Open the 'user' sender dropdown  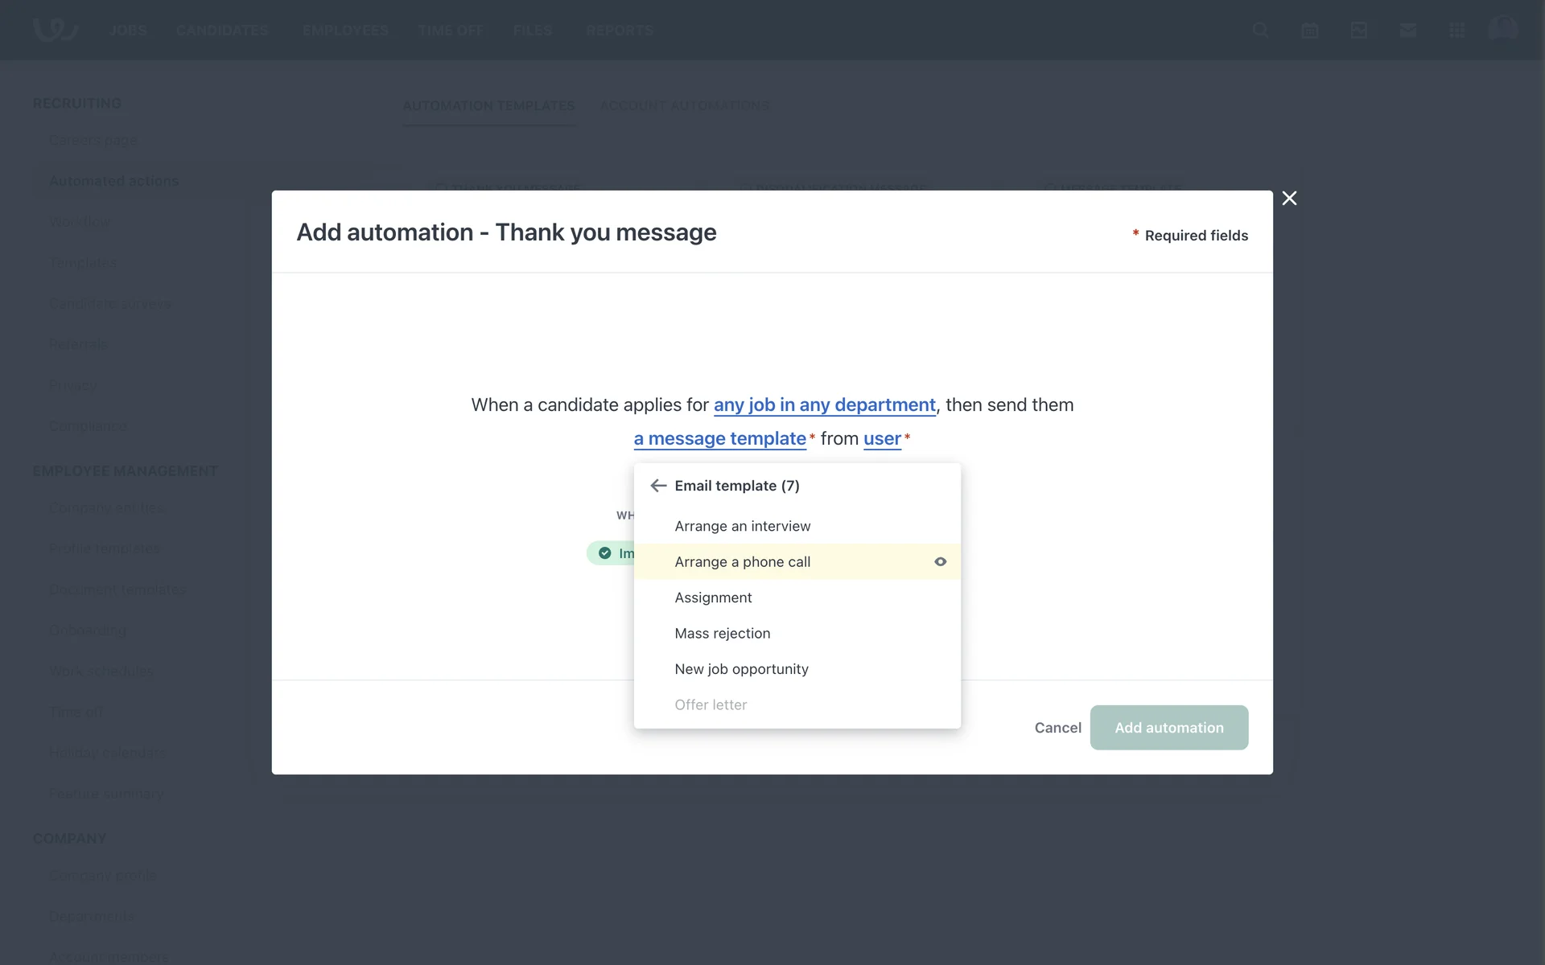tap(882, 439)
